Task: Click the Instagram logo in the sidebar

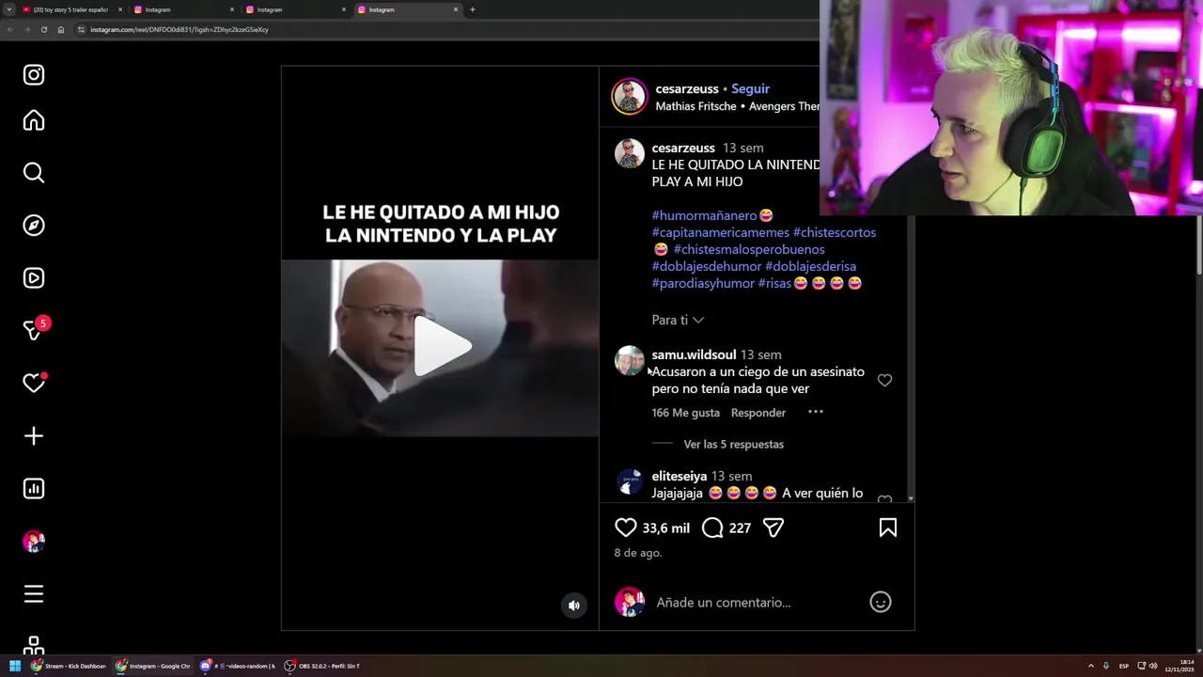Action: 34,75
